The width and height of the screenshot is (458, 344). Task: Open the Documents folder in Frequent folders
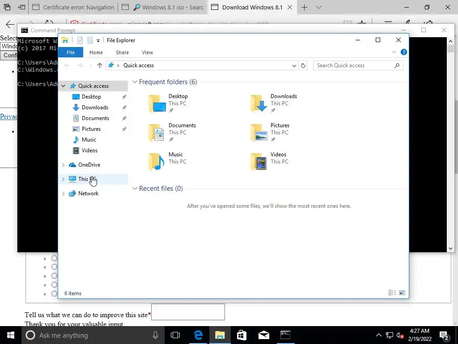pos(172,132)
